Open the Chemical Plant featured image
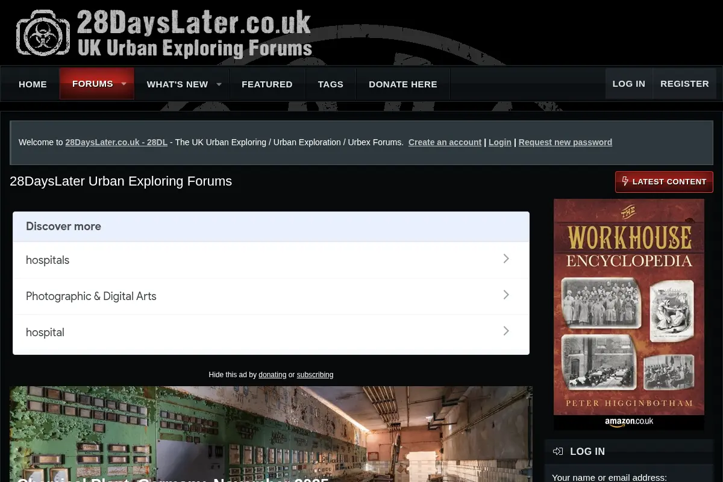Image resolution: width=723 pixels, height=482 pixels. click(271, 434)
